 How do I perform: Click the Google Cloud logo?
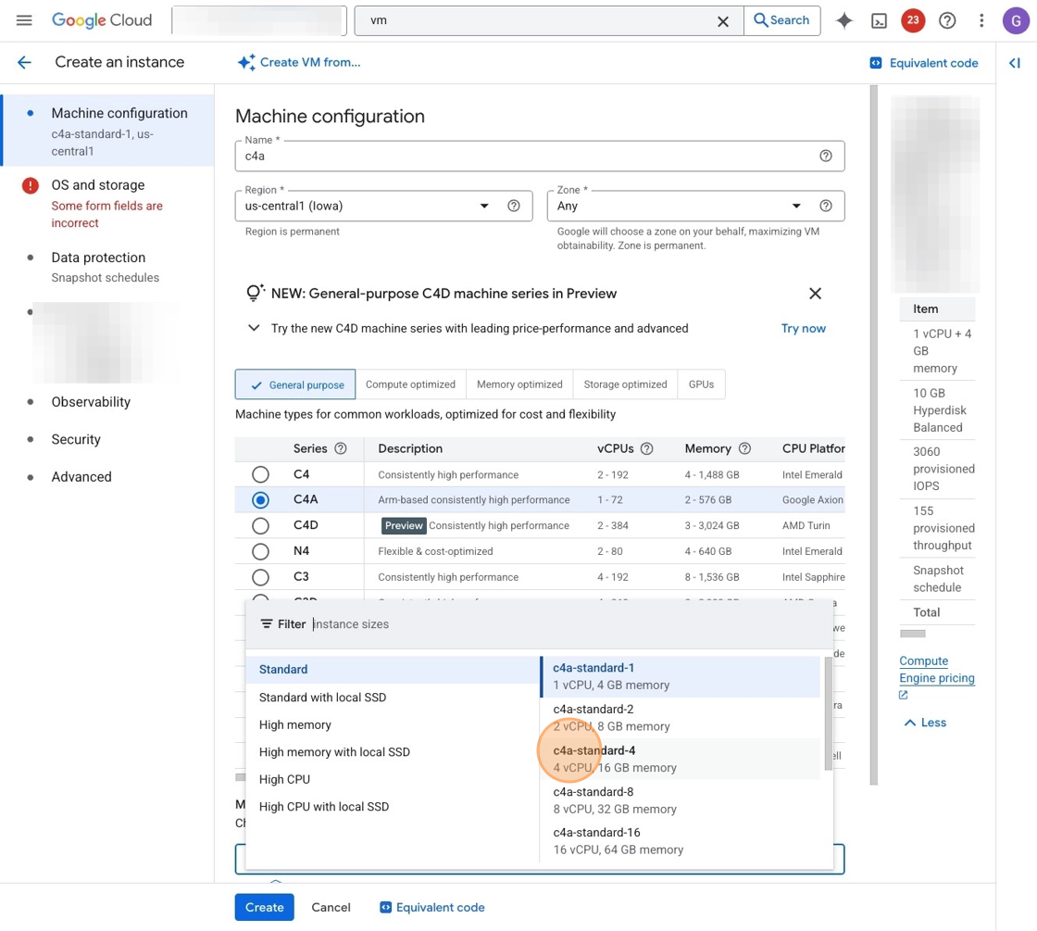point(102,20)
